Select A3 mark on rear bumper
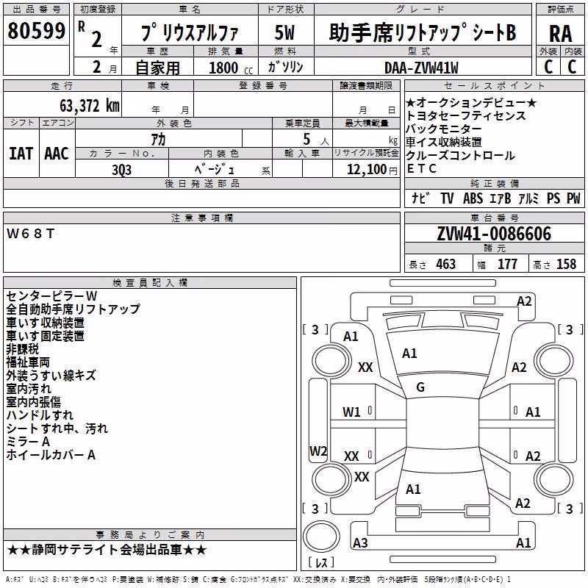588x588 pixels. click(360, 542)
